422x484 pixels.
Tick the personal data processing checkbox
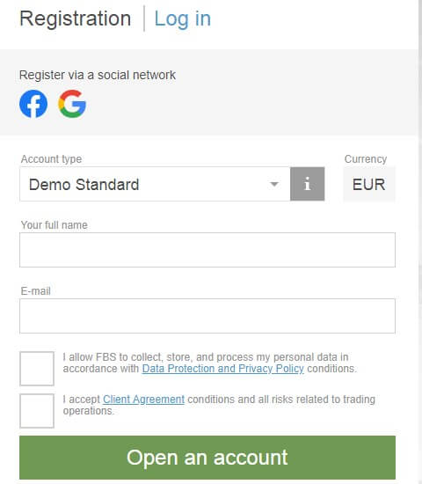[37, 369]
